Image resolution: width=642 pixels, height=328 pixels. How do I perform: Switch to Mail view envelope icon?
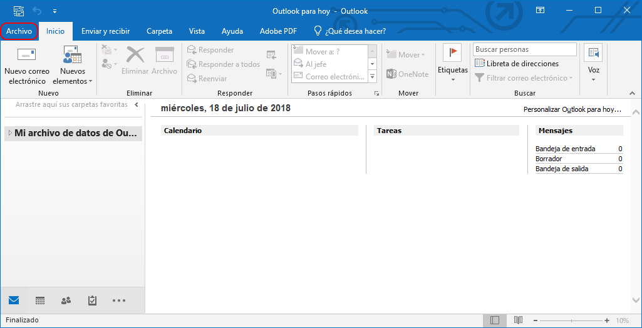point(14,301)
